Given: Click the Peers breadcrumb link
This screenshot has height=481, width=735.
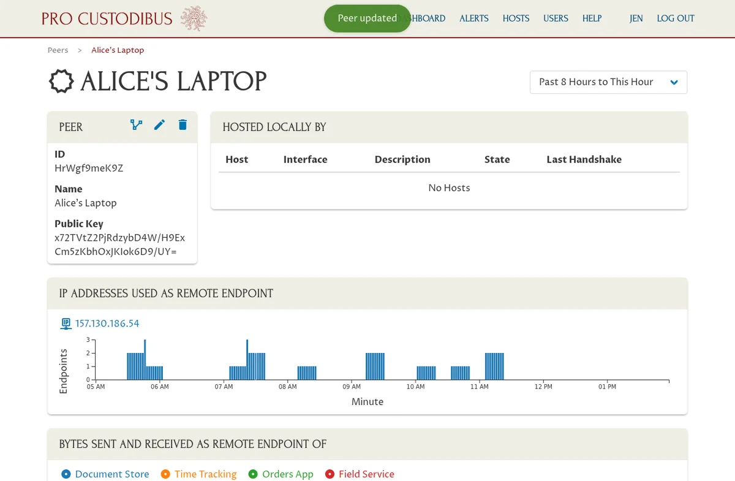Looking at the screenshot, I should click(x=58, y=50).
